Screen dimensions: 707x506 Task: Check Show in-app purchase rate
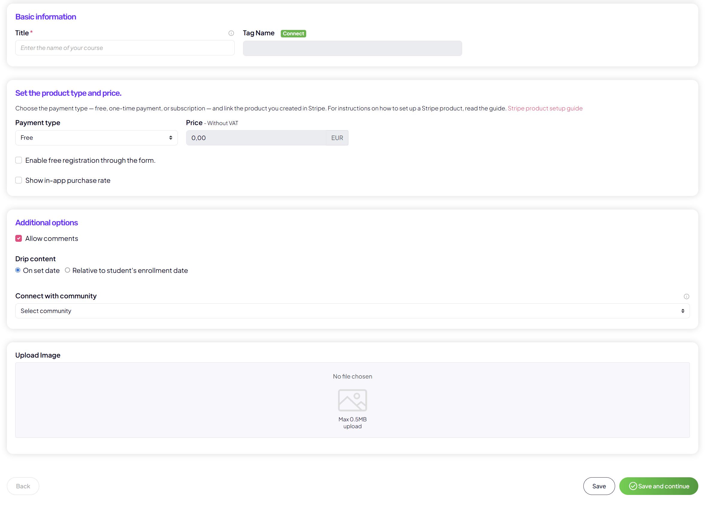pyautogui.click(x=19, y=180)
